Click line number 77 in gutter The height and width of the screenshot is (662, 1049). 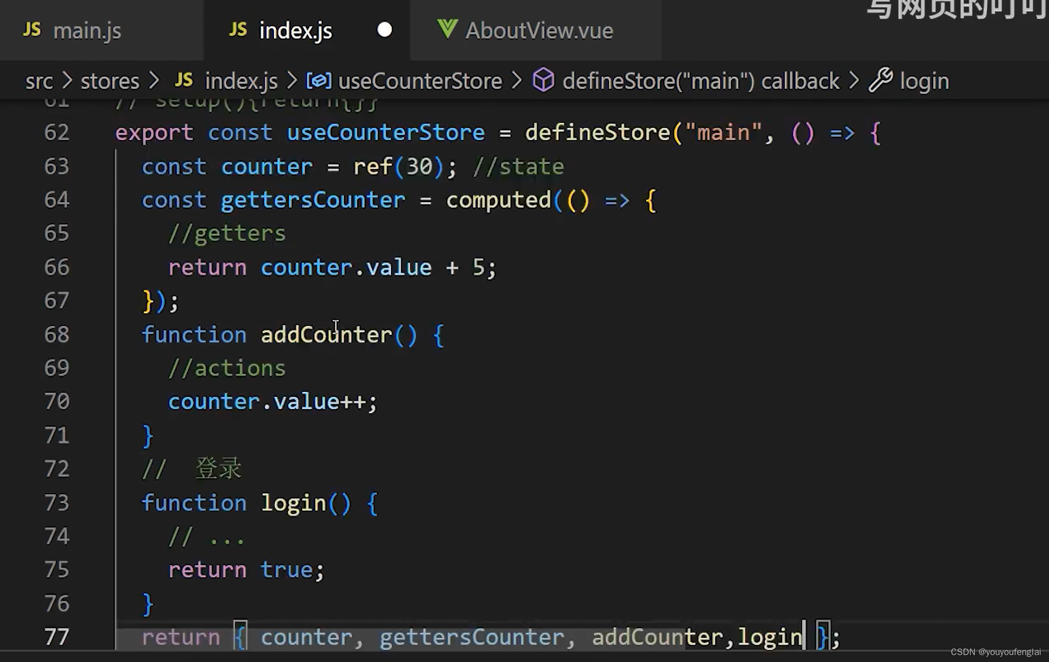[x=56, y=637]
